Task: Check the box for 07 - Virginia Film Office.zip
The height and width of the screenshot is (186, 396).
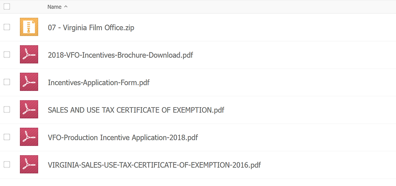Action: point(7,27)
